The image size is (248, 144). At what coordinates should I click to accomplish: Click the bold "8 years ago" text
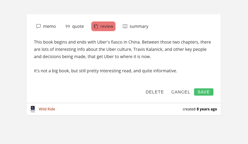207,109
